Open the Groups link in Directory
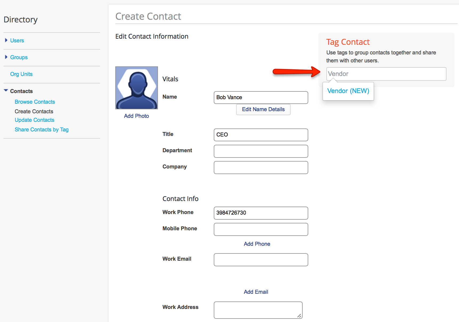The image size is (459, 322). click(x=19, y=57)
